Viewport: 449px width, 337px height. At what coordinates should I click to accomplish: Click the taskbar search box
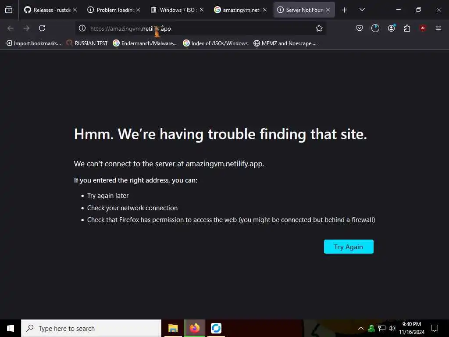click(x=91, y=328)
